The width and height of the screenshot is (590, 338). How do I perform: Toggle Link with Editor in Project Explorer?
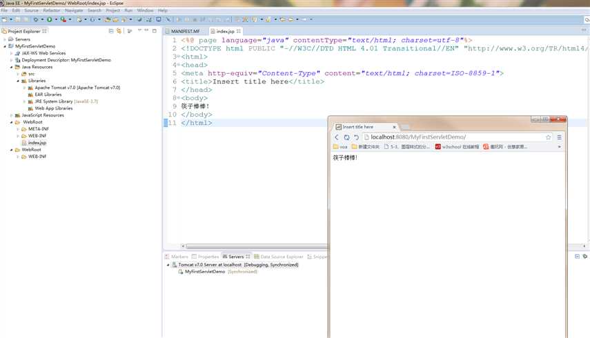[119, 31]
